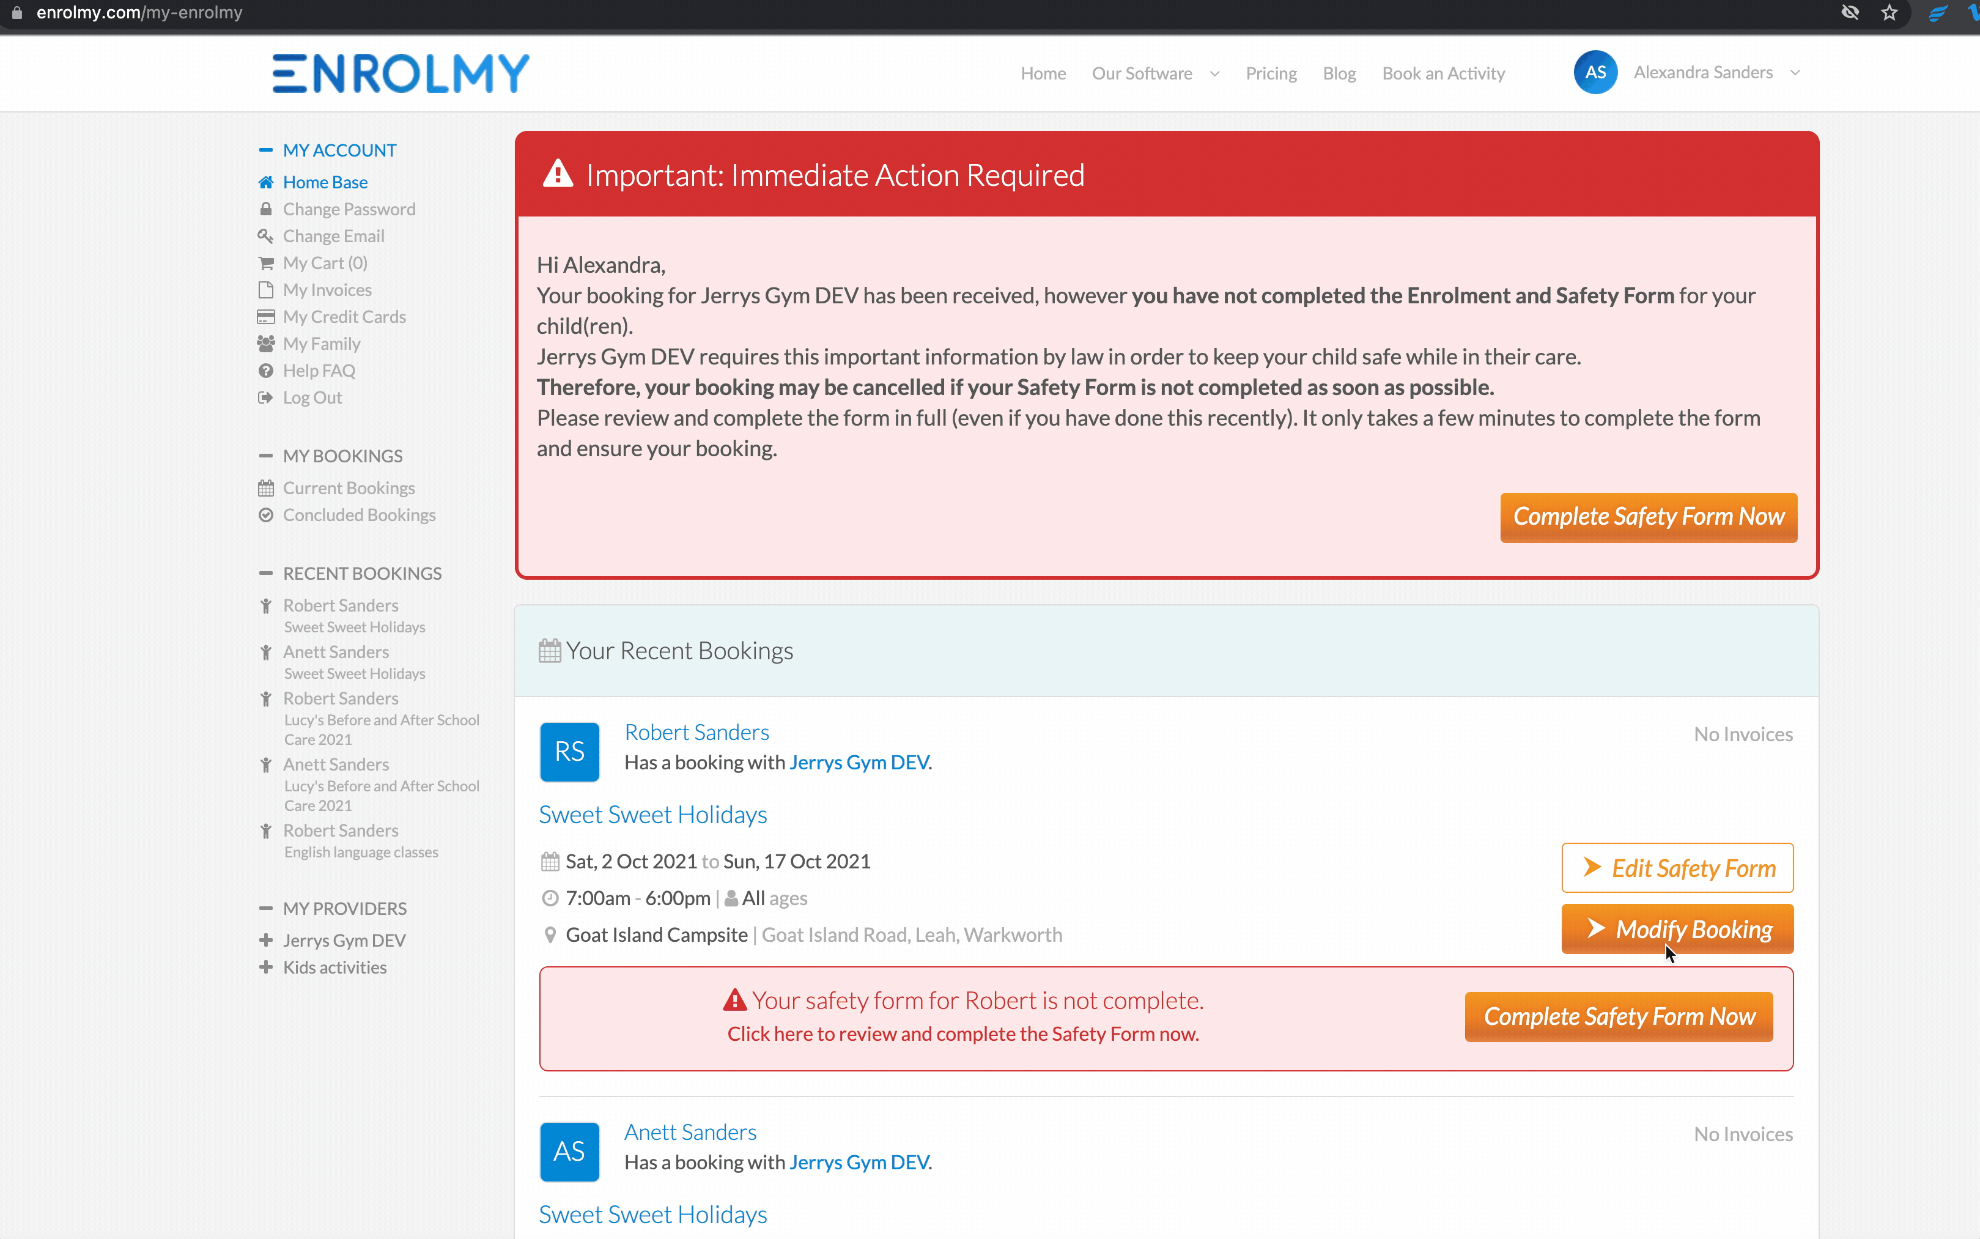
Task: Click the browser bookmark star icon
Action: (x=1889, y=12)
